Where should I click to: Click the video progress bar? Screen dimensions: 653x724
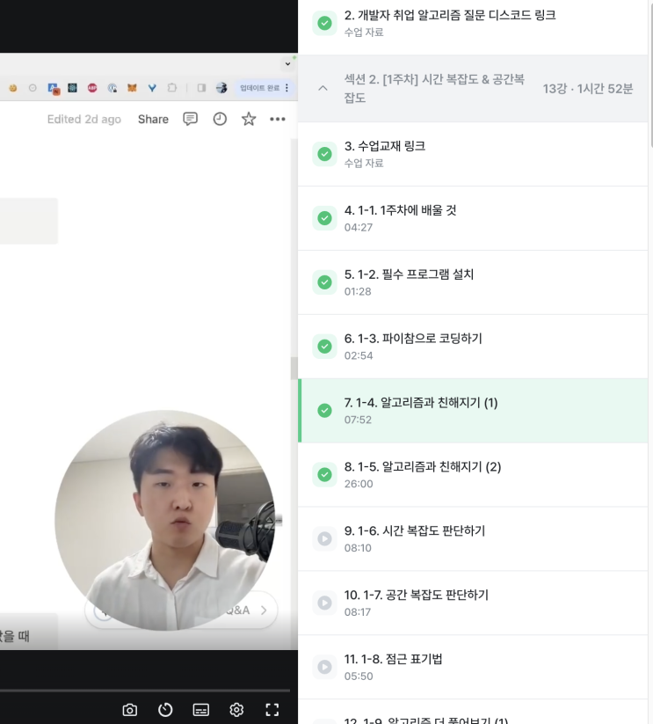pyautogui.click(x=145, y=691)
